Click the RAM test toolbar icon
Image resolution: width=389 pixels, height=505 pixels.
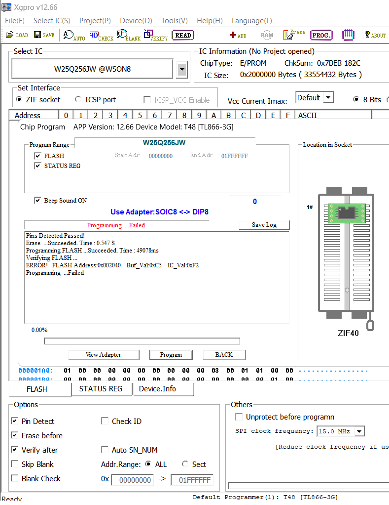coord(267,35)
